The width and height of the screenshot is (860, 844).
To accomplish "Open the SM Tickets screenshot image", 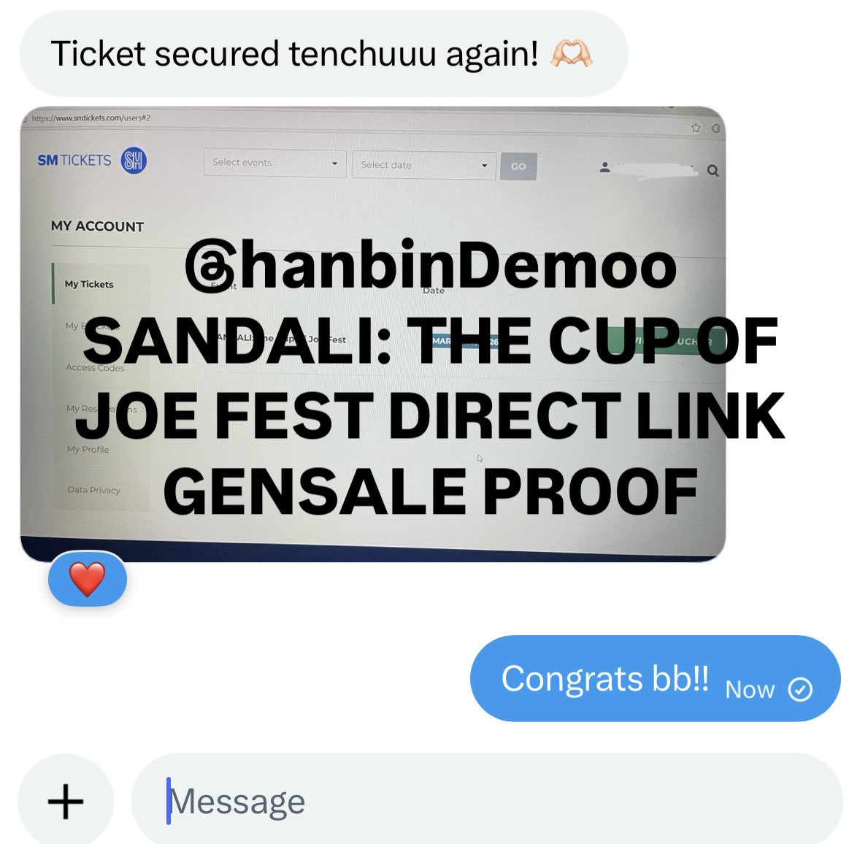I will (x=373, y=334).
